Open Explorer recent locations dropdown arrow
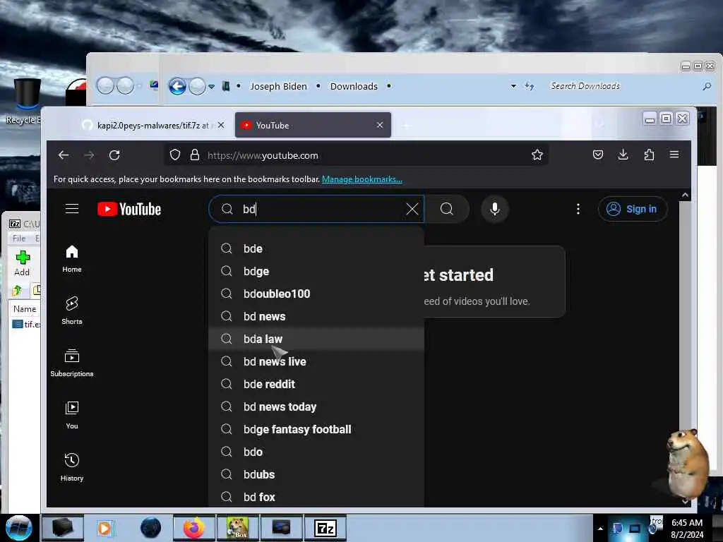 click(211, 87)
